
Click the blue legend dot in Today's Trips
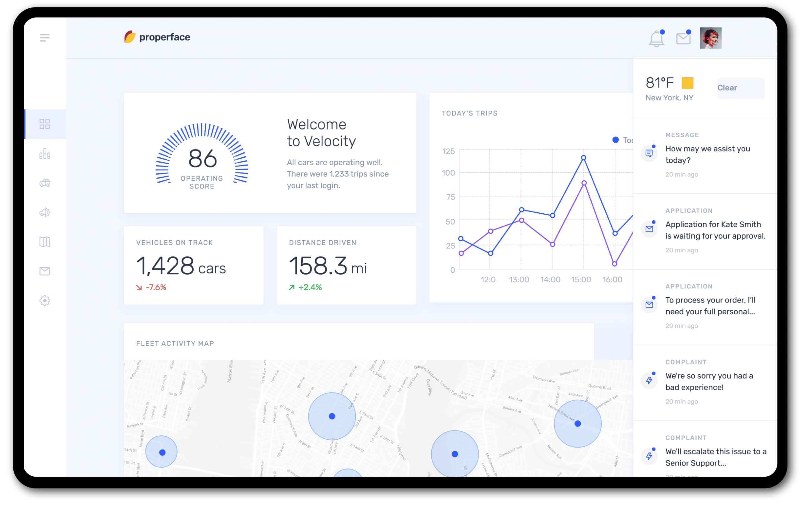(x=615, y=140)
